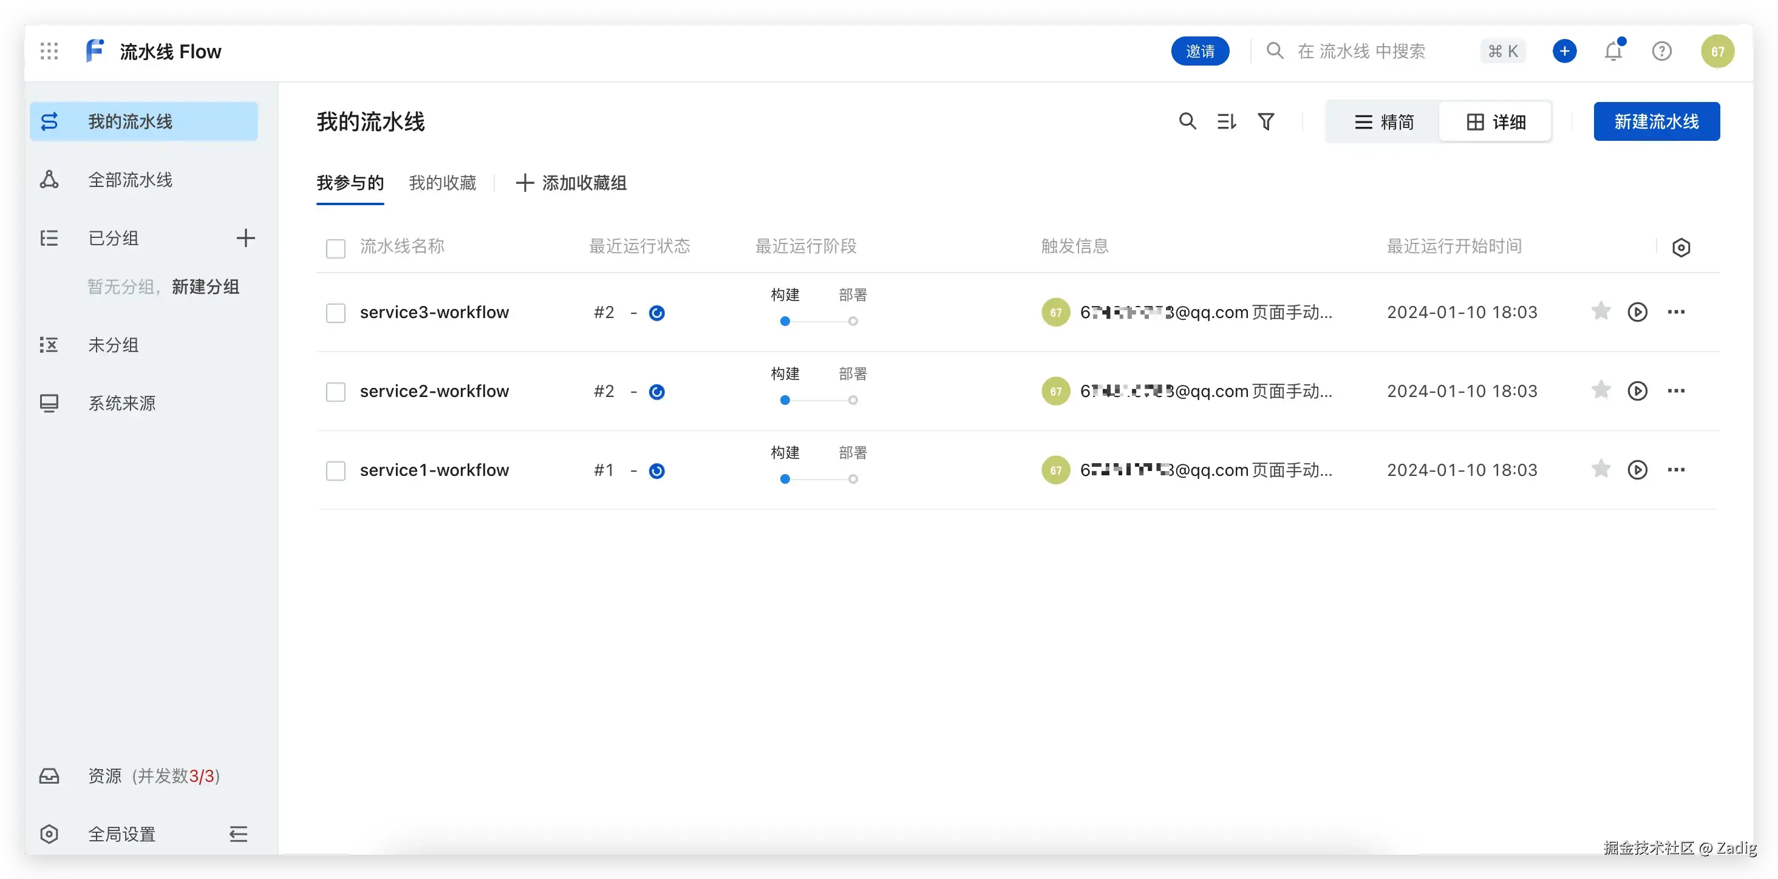
Task: Check the service3-workflow row checkbox
Action: point(335,313)
